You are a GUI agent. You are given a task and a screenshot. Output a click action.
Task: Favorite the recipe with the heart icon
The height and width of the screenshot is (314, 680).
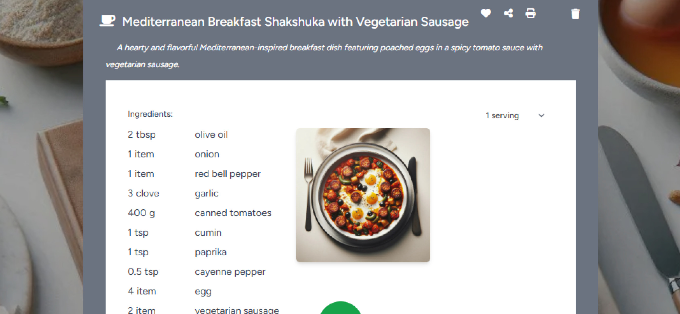tap(486, 13)
